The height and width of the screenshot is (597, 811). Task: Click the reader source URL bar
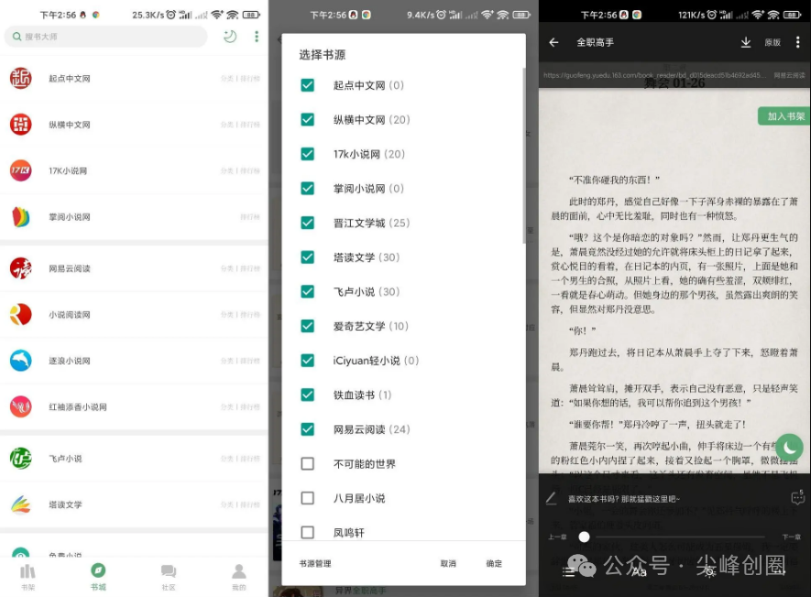pyautogui.click(x=674, y=75)
